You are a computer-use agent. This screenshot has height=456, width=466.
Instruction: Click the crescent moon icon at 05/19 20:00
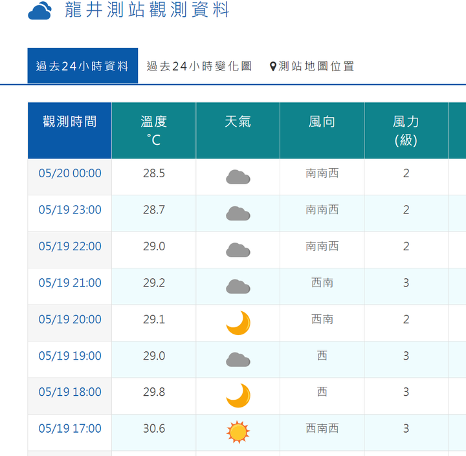click(238, 323)
